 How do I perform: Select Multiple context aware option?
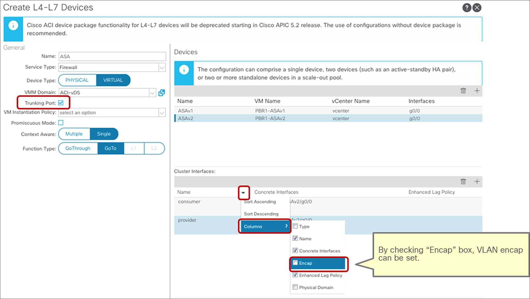[74, 134]
